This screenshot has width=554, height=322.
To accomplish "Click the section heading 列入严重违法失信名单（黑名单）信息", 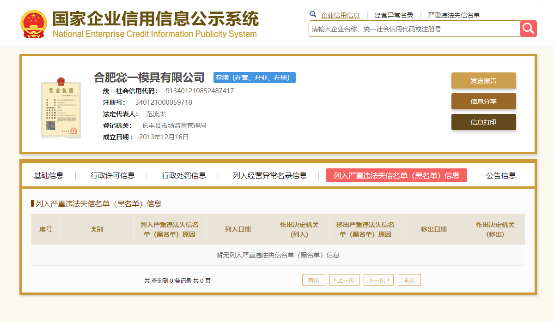I will (x=98, y=203).
